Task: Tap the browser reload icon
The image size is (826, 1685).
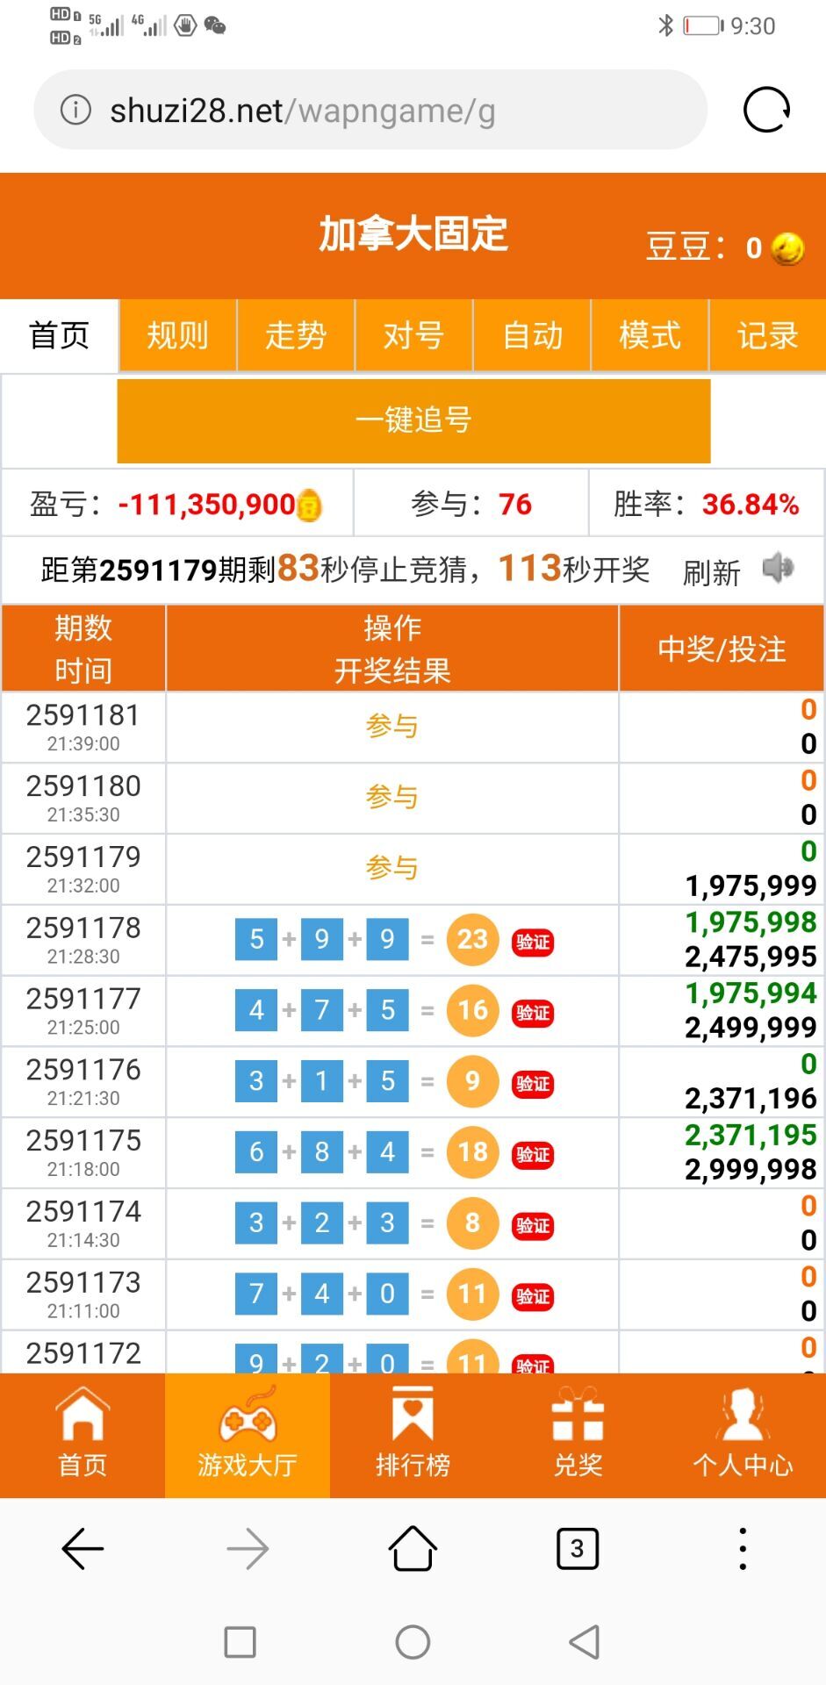Action: [x=766, y=111]
